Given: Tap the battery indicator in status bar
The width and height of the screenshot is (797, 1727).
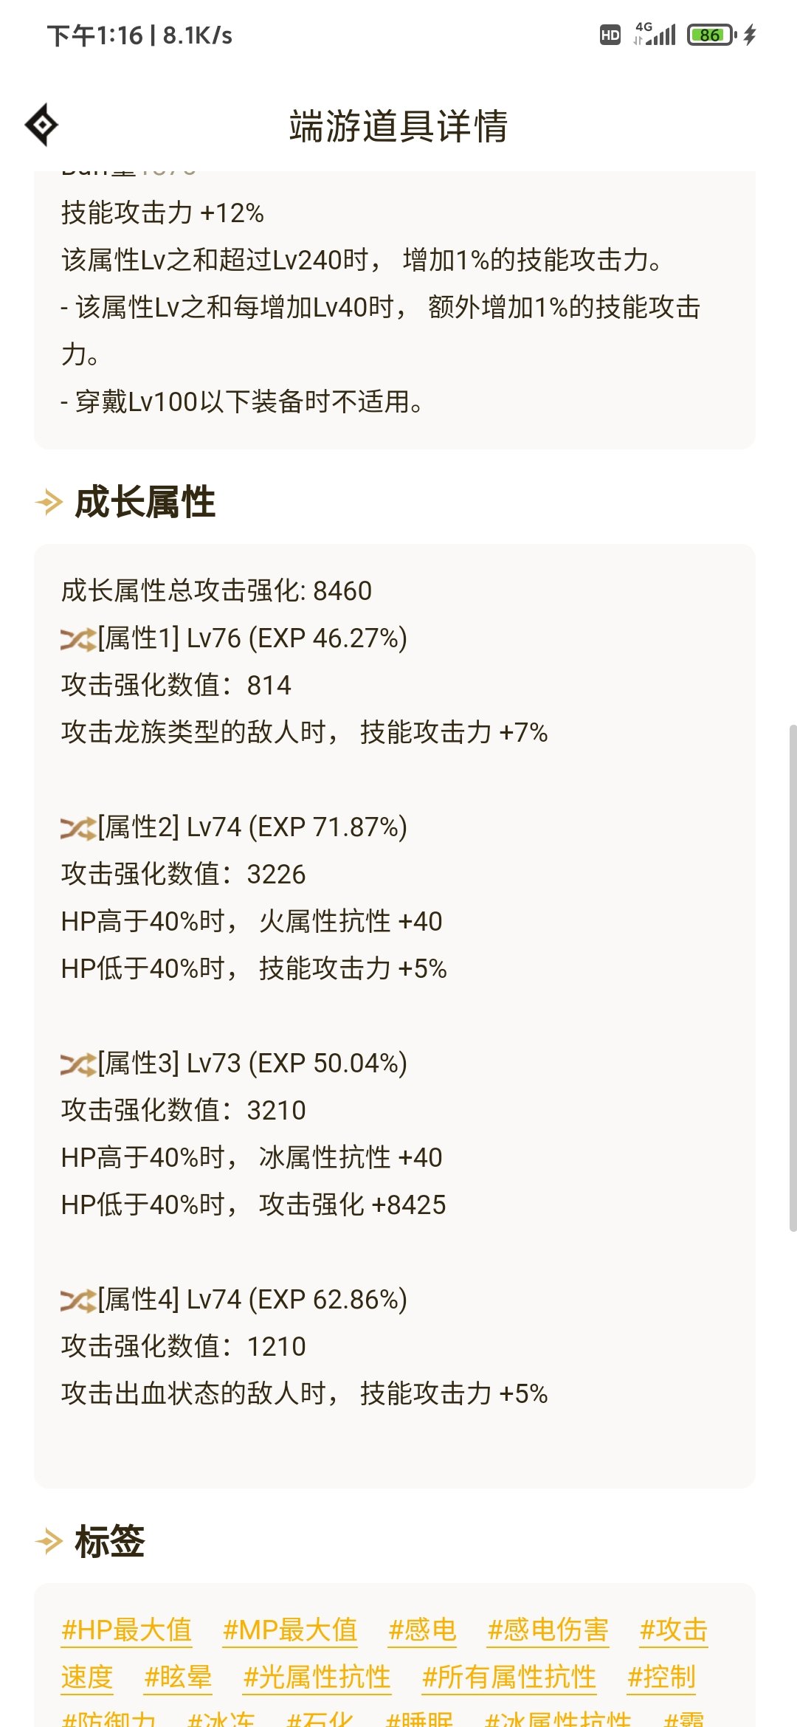Looking at the screenshot, I should 711,35.
